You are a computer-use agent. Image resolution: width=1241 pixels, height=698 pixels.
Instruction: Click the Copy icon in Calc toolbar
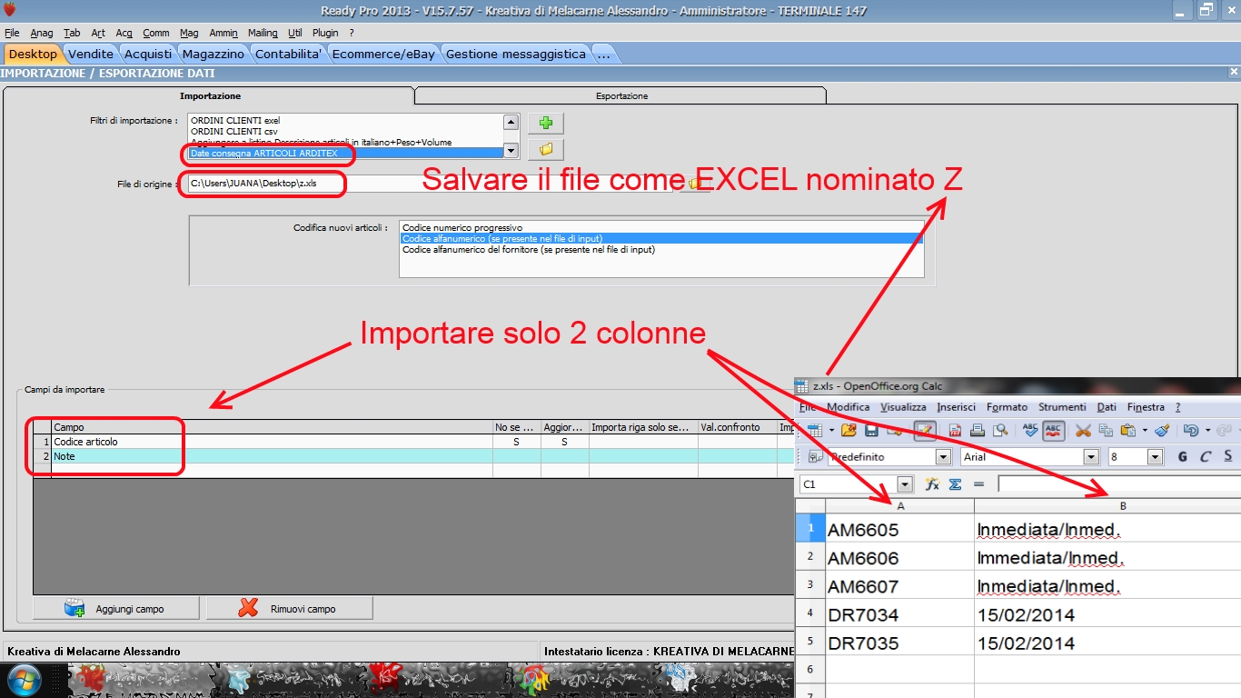pyautogui.click(x=1106, y=430)
